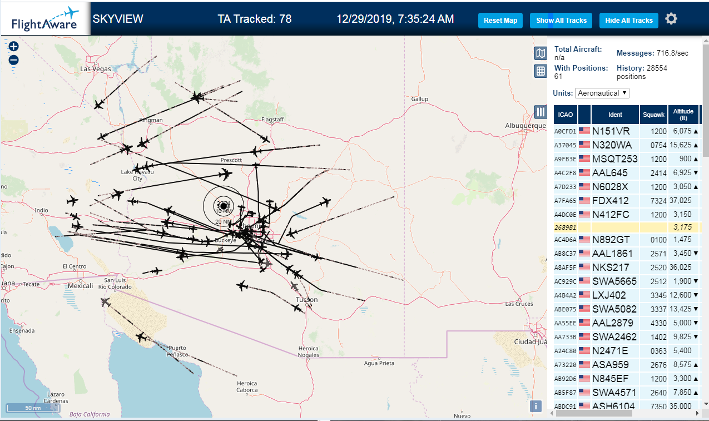Click the 50 nm map scale bar
The image size is (709, 421).
tap(33, 408)
